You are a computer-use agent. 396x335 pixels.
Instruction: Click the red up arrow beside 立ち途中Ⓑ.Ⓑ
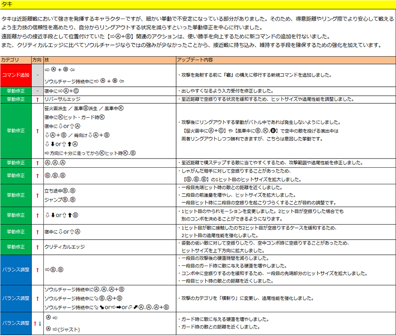pos(37,195)
